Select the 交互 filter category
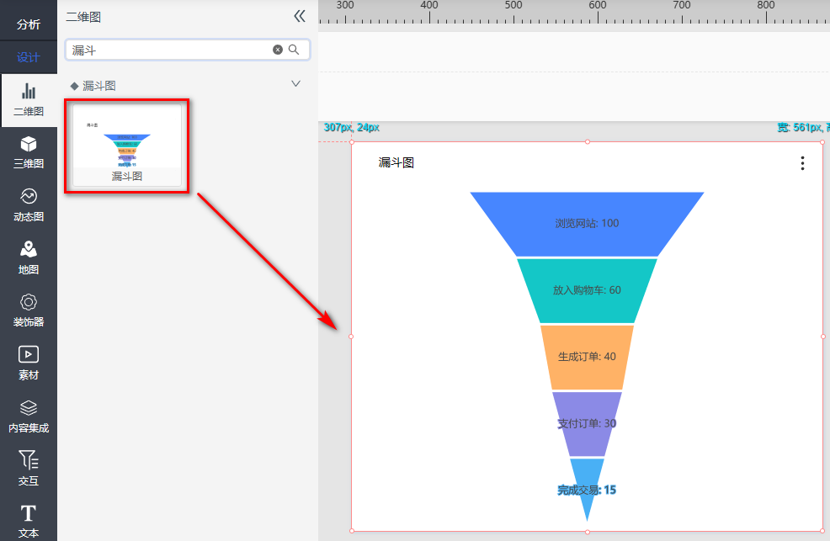Image resolution: width=830 pixels, height=541 pixels. pyautogui.click(x=29, y=469)
